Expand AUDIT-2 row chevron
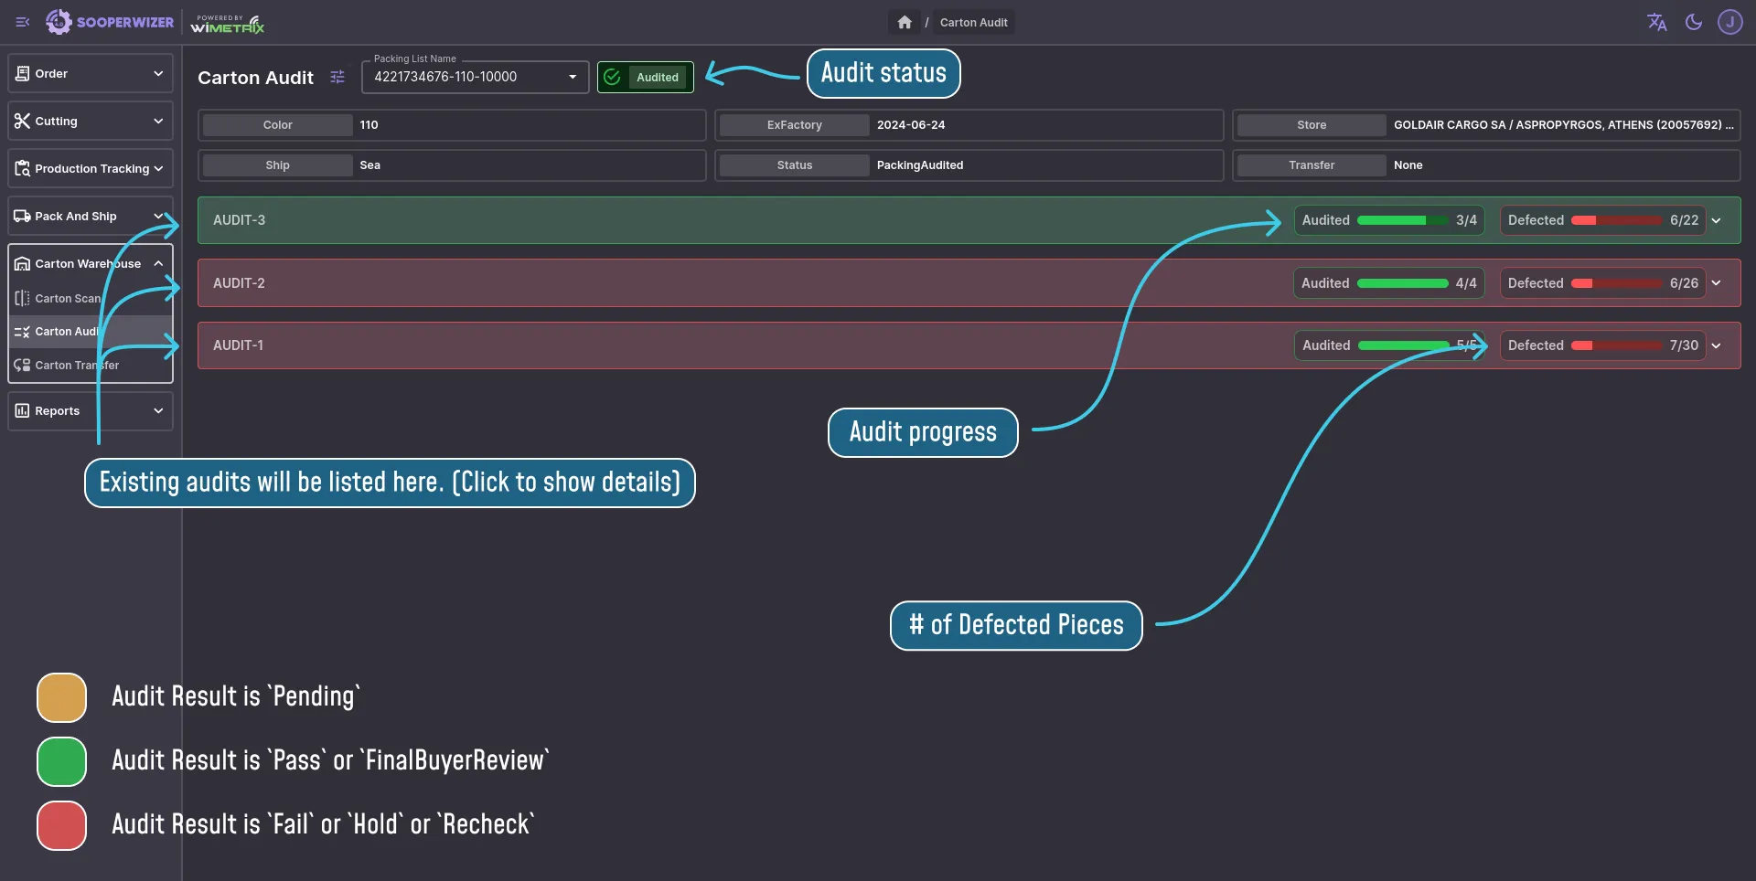This screenshot has width=1756, height=881. click(x=1717, y=283)
